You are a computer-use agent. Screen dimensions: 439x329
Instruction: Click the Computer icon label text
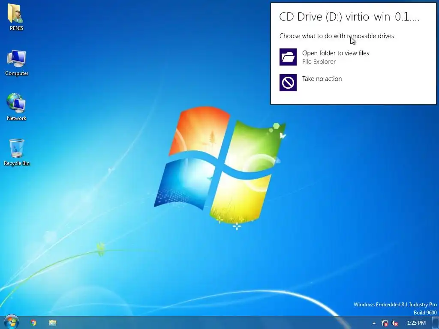pyautogui.click(x=17, y=73)
